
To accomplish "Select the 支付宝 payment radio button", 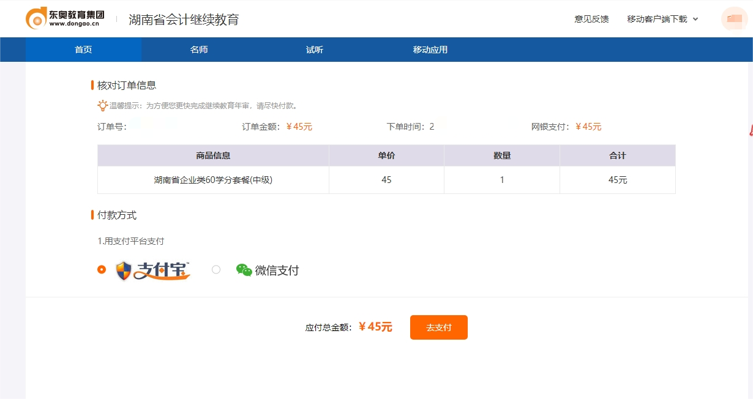I will click(x=102, y=269).
